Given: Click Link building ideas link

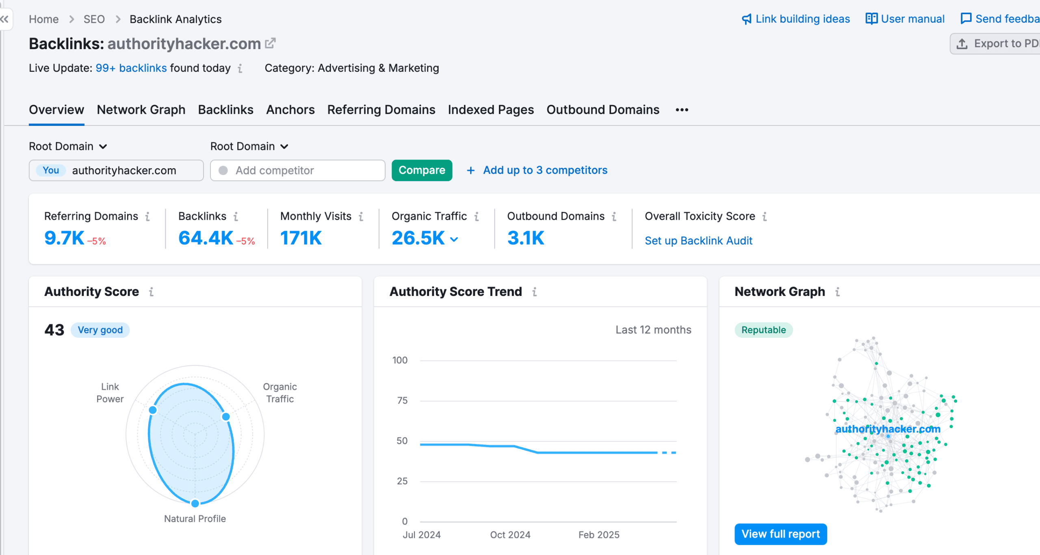Looking at the screenshot, I should [x=802, y=19].
